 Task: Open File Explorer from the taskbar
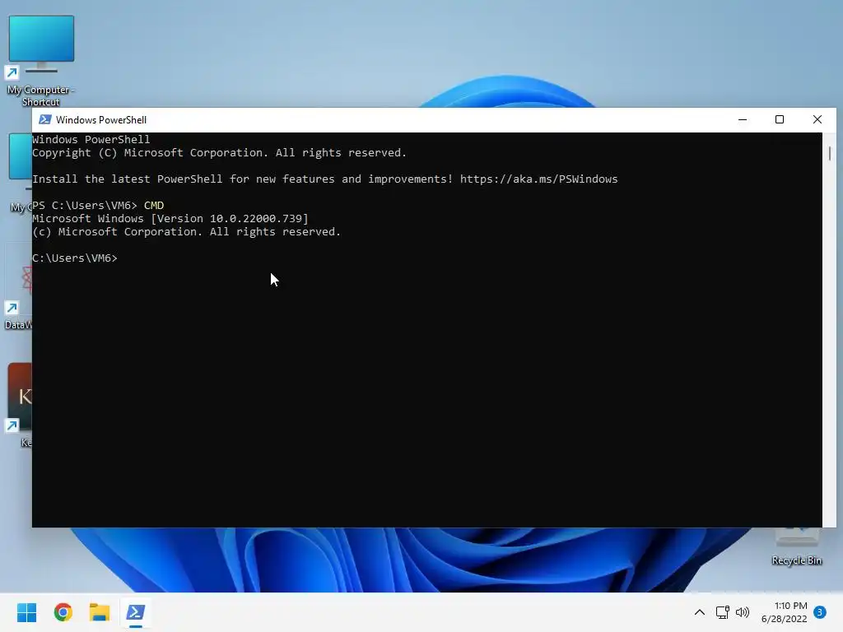coord(100,612)
